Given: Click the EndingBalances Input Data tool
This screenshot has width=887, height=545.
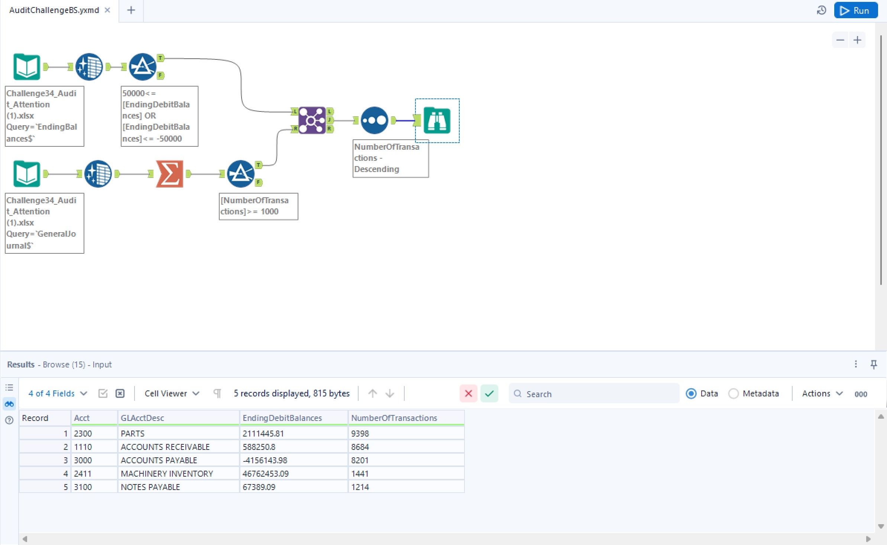Looking at the screenshot, I should tap(27, 67).
